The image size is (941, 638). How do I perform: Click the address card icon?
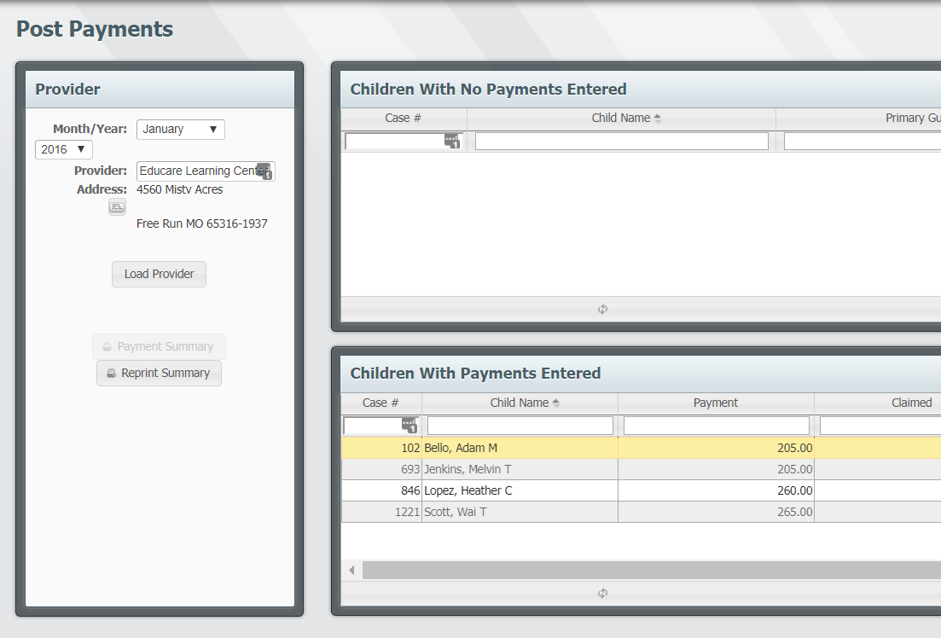[117, 207]
